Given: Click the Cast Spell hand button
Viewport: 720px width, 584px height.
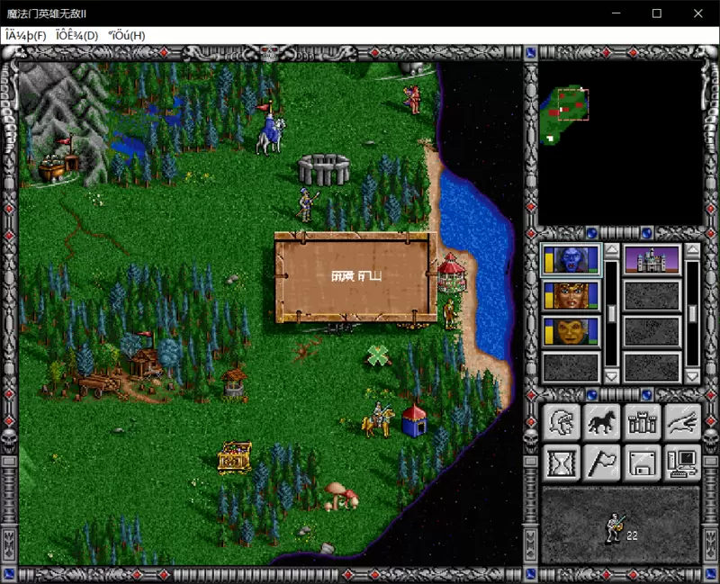Looking at the screenshot, I should click(x=682, y=422).
